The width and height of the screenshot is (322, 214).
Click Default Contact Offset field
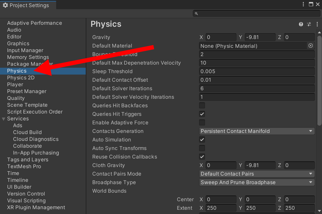coord(257,80)
